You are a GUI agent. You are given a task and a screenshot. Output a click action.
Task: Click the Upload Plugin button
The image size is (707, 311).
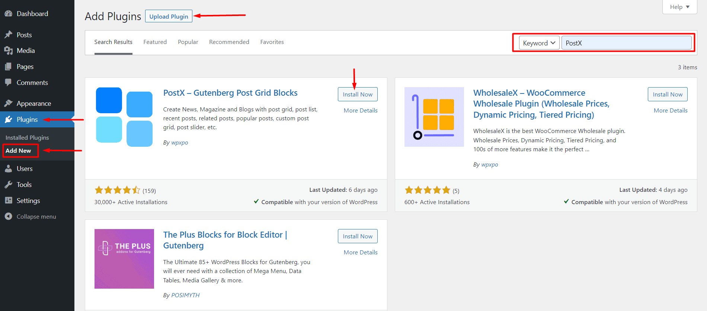(169, 16)
